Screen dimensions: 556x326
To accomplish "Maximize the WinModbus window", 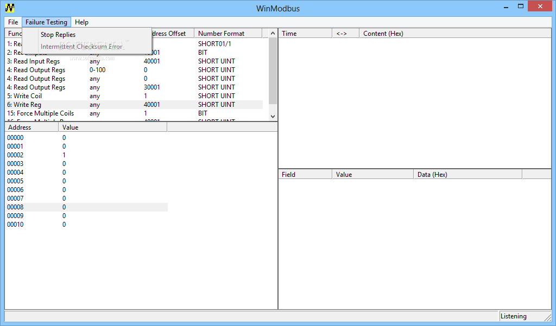I will click(x=521, y=7).
